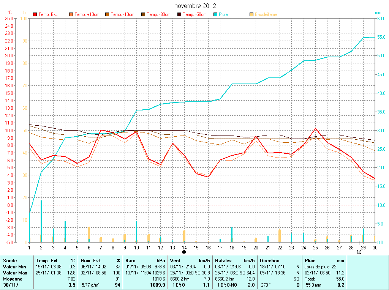The width and height of the screenshot is (389, 290).
Task: Click the Sonde header in the stats table
Action: click(9, 261)
